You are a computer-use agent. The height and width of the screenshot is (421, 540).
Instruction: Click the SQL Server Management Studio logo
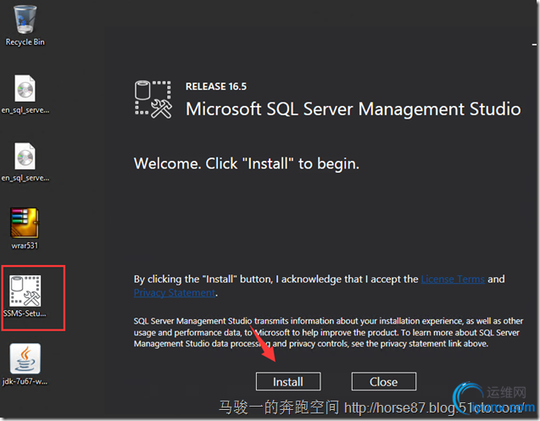coord(153,99)
